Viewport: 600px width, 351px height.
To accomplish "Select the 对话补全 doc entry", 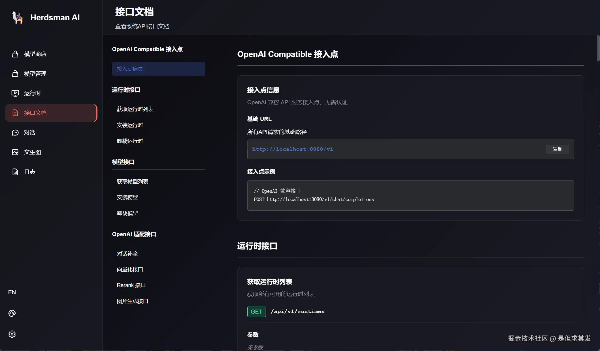I will 127,254.
